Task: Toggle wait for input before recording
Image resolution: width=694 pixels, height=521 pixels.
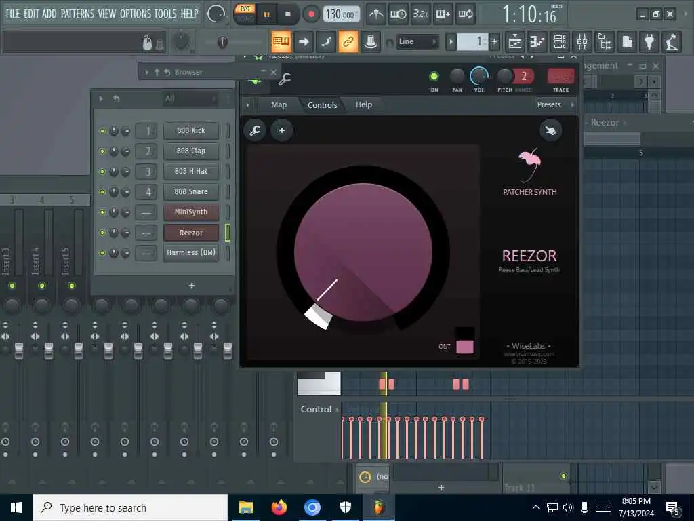Action: [x=398, y=15]
